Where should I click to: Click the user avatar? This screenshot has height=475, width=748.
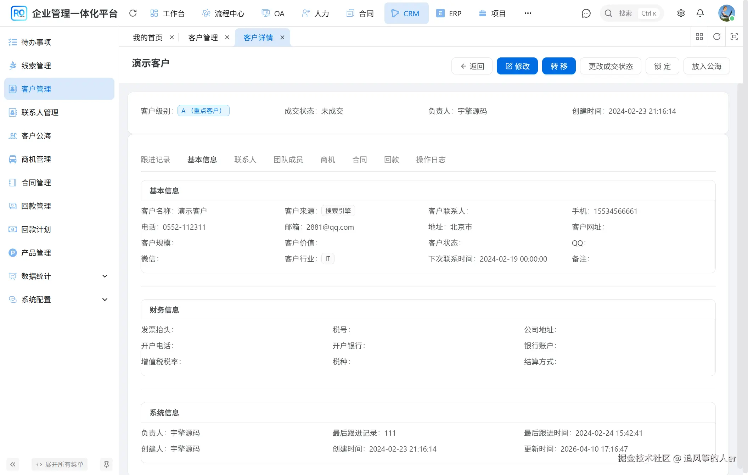726,13
